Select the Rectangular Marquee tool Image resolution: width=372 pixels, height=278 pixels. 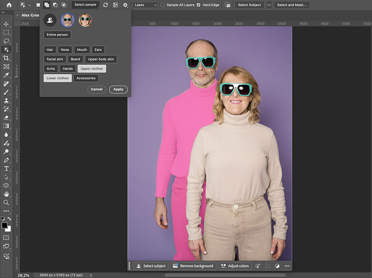click(x=6, y=33)
